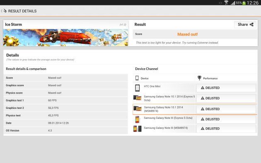Click the battery status icon
261x163 pixels.
click(244, 3)
